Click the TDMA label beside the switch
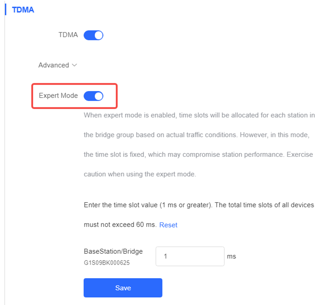This screenshot has height=305, width=318. pos(68,35)
